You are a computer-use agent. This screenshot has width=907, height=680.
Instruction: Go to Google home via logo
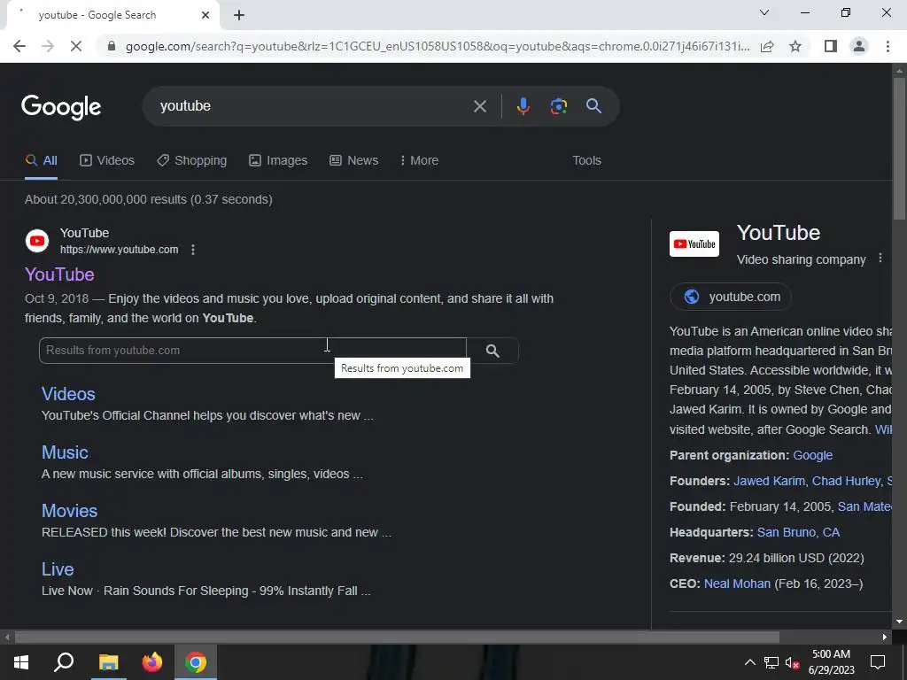click(61, 107)
